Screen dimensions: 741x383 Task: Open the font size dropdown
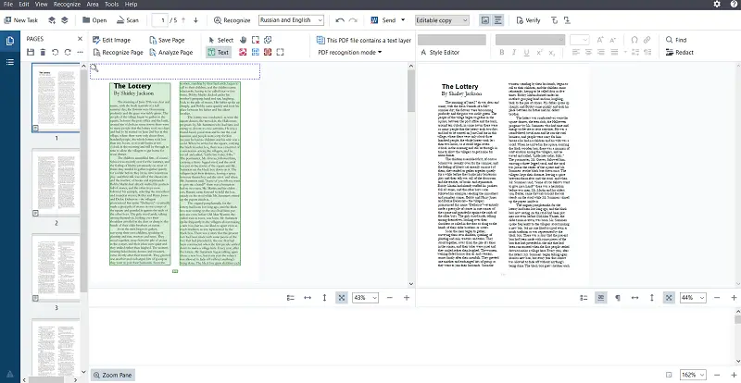pos(579,40)
